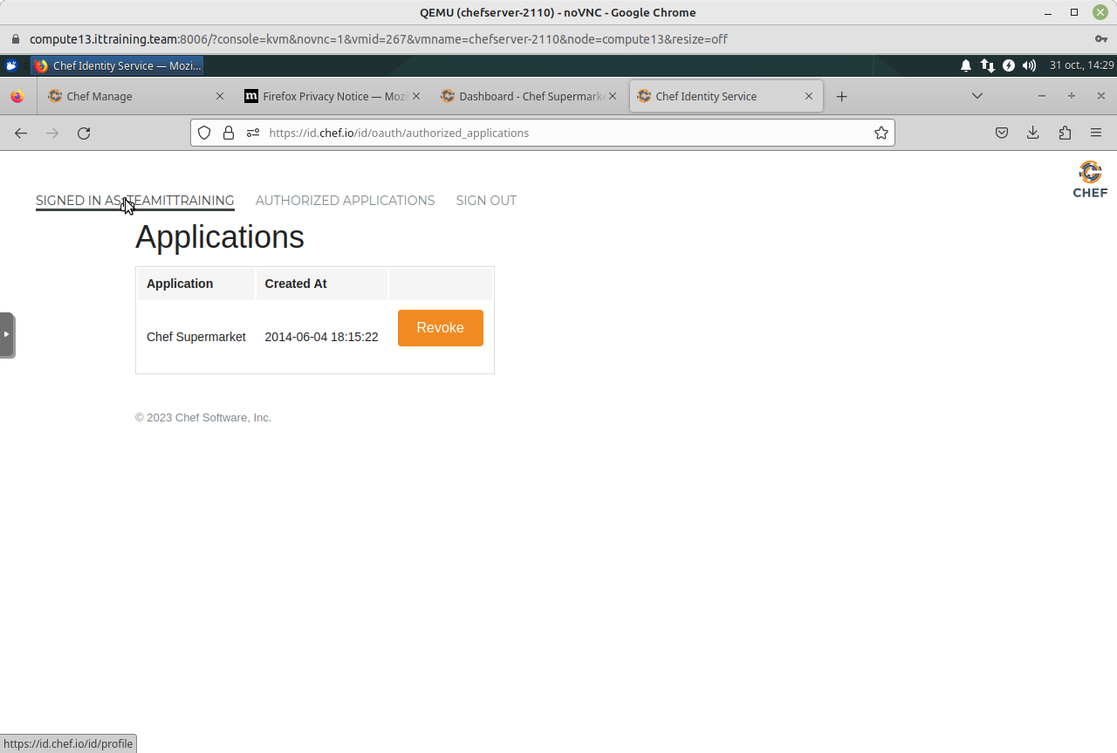Click the site padlock security icon
This screenshot has height=753, width=1117.
pyautogui.click(x=229, y=133)
